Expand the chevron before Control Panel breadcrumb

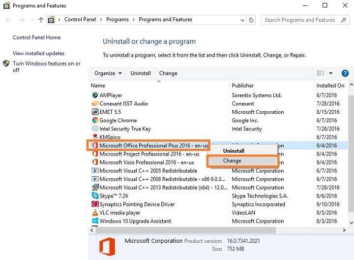(x=59, y=20)
